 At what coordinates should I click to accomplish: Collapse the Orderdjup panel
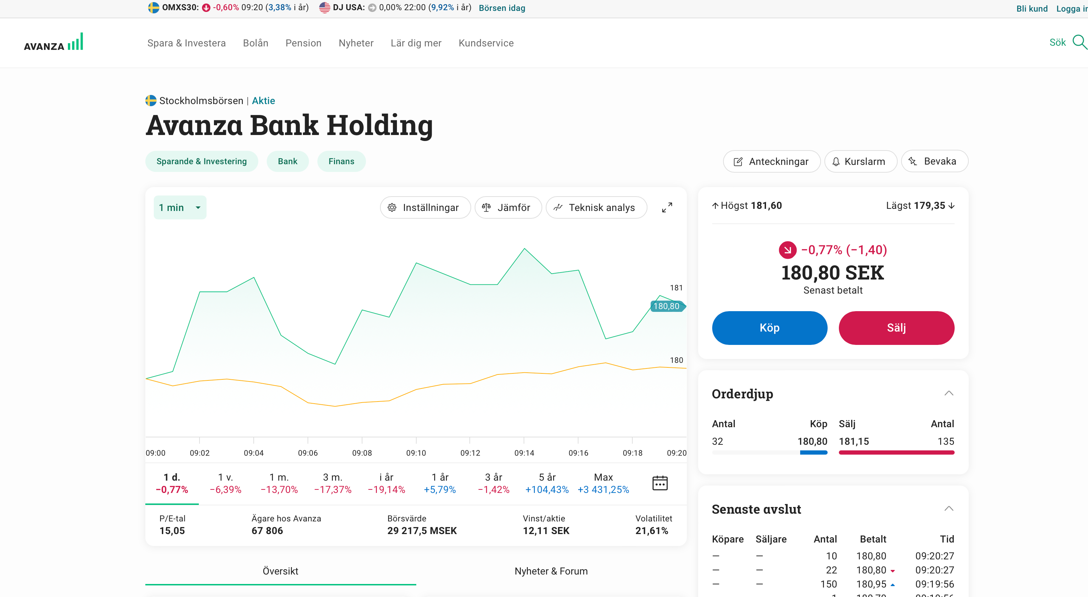point(949,393)
